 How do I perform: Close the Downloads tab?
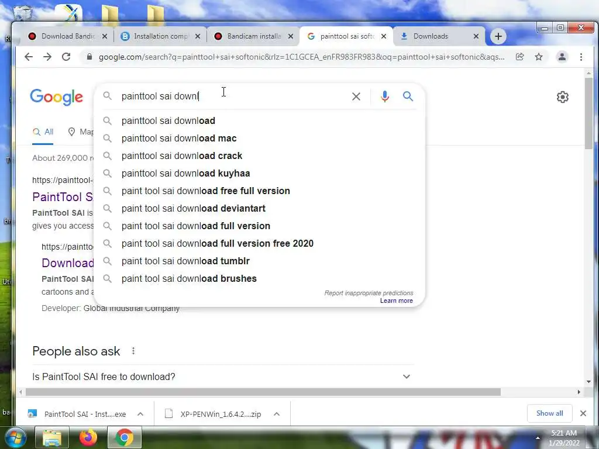[x=476, y=36]
